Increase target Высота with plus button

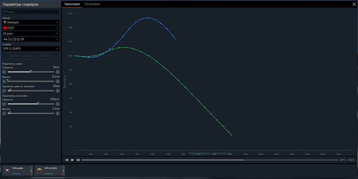(x=58, y=81)
